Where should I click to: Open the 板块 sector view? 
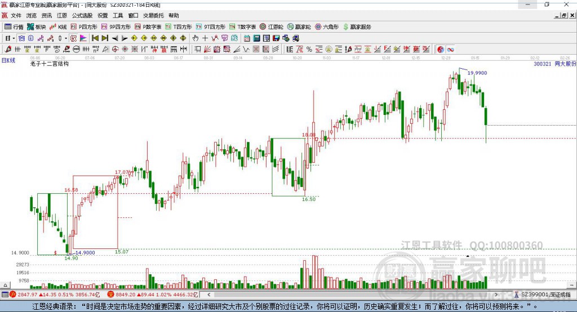coord(36,27)
